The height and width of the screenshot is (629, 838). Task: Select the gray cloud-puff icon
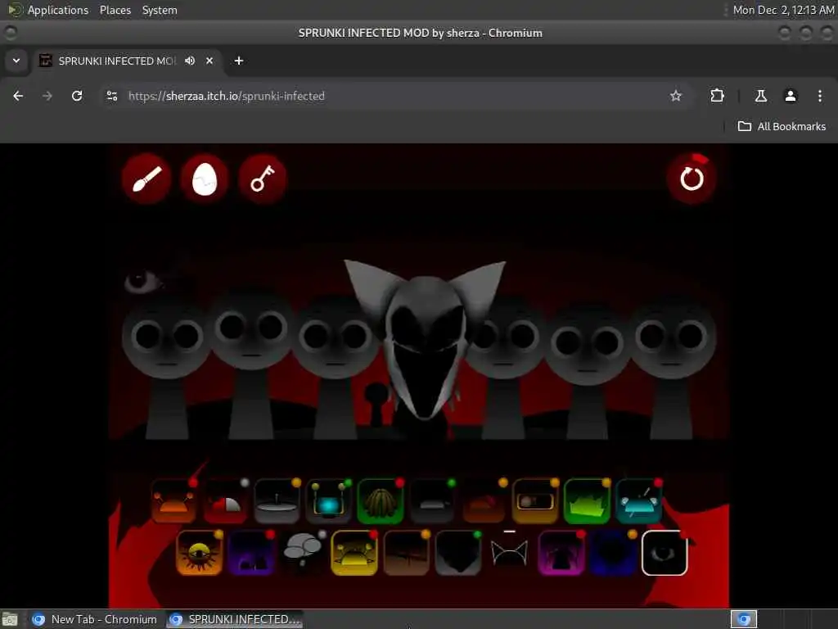point(303,553)
